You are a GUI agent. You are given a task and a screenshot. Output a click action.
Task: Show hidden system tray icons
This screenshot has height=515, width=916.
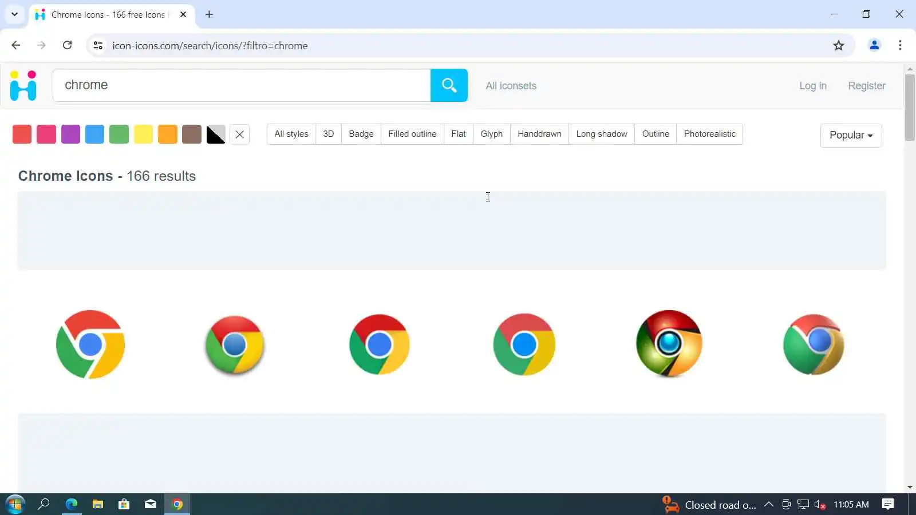coord(769,504)
